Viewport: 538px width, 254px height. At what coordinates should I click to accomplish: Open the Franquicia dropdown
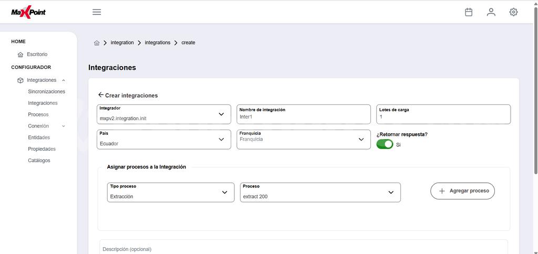304,140
